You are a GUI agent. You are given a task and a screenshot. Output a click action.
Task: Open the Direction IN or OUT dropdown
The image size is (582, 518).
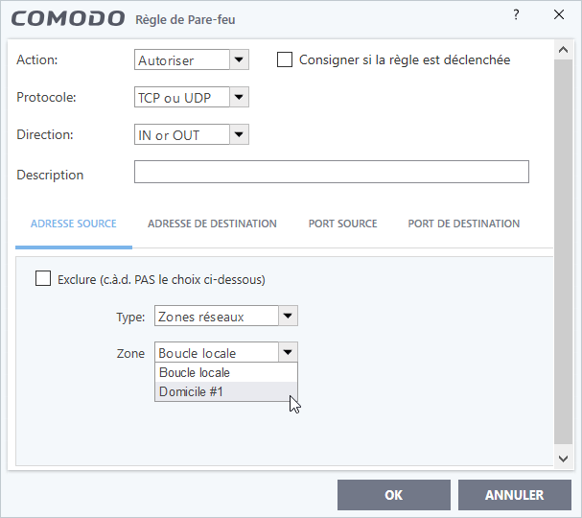(x=239, y=134)
